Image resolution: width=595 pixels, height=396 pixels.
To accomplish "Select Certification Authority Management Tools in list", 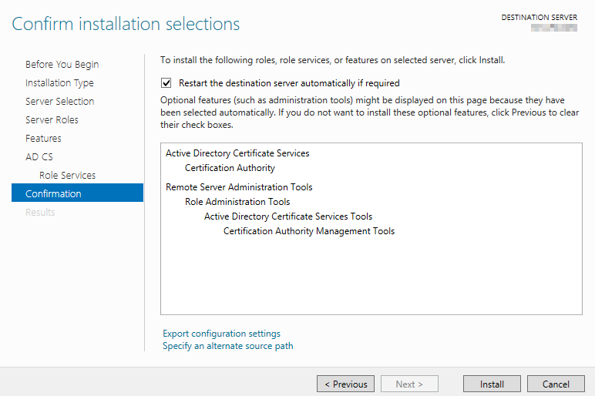I will coord(309,231).
